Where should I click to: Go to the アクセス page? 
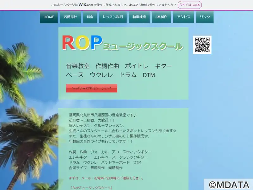183,17
